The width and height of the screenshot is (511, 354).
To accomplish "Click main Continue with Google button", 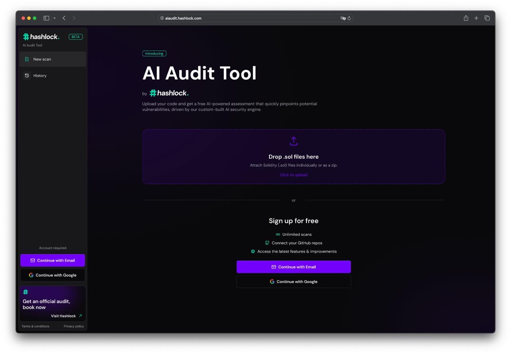I will [293, 281].
